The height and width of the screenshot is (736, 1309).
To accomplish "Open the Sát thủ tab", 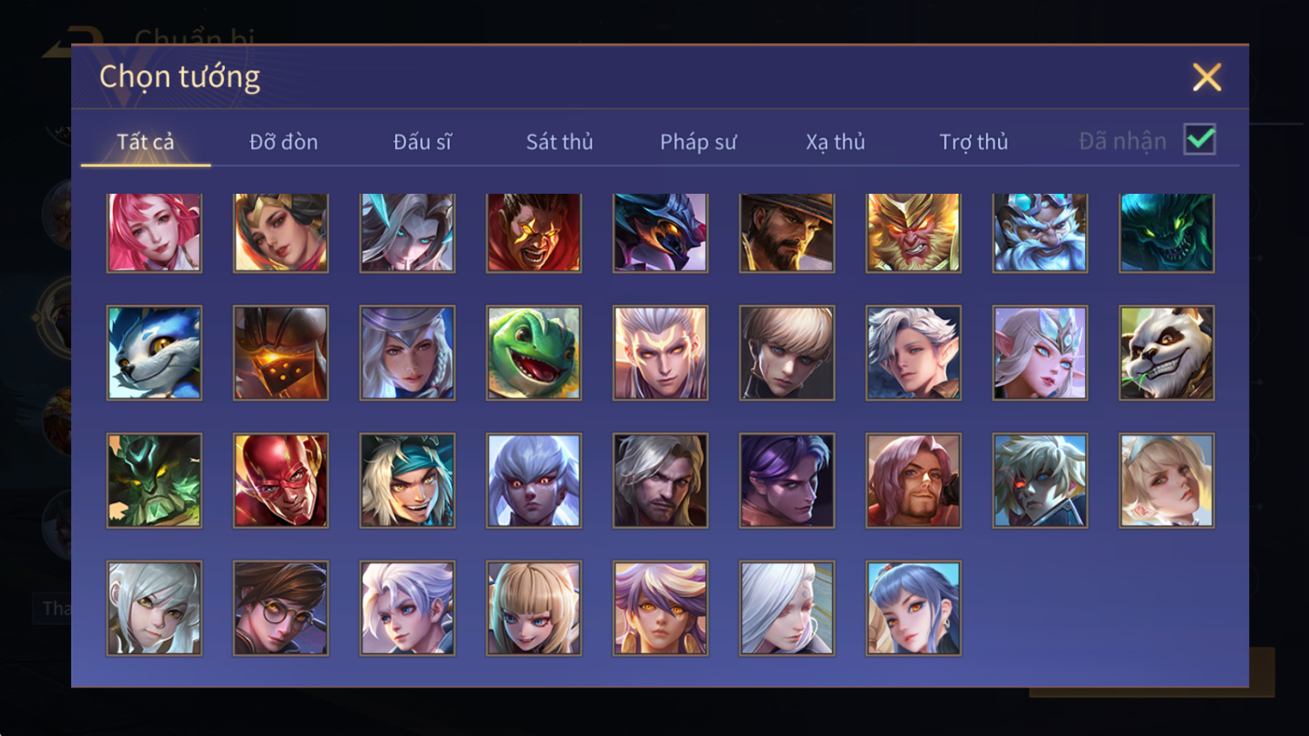I will click(x=559, y=142).
